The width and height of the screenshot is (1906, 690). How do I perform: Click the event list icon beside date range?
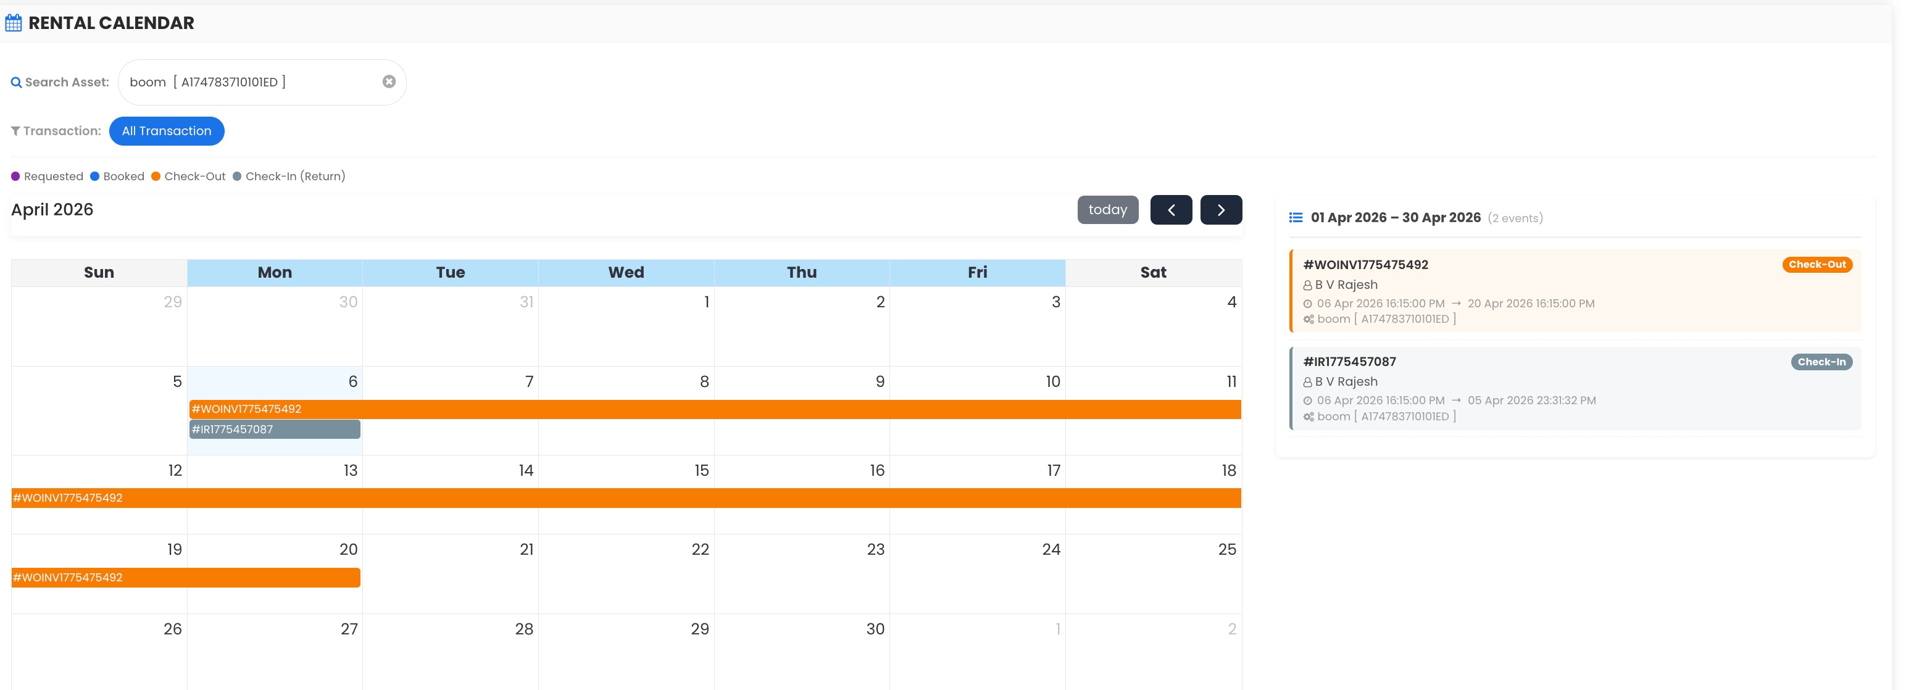[x=1296, y=217]
